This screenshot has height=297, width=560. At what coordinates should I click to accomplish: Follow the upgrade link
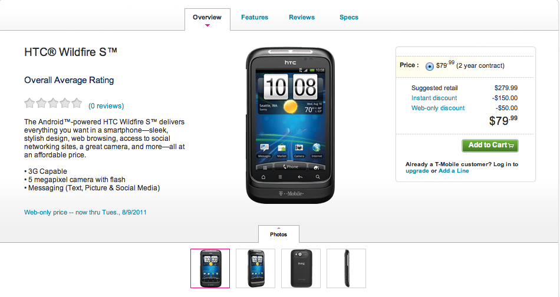417,171
